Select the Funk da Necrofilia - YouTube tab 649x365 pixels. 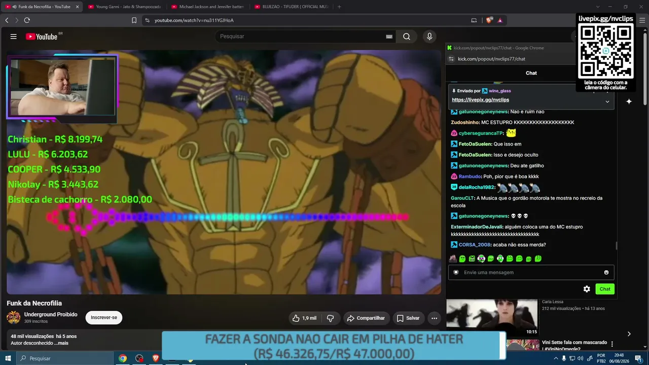click(x=42, y=7)
